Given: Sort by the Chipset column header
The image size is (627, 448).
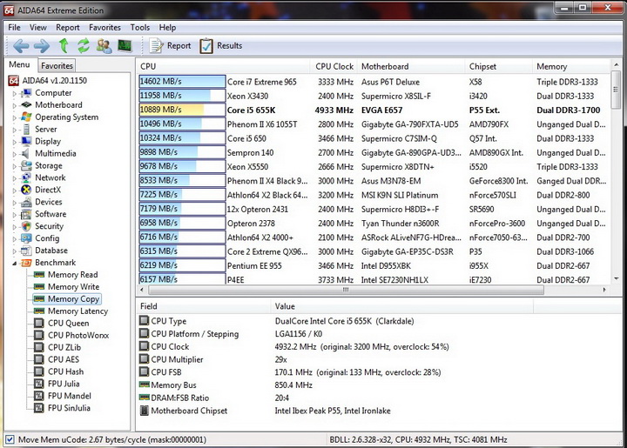Looking at the screenshot, I should [498, 66].
